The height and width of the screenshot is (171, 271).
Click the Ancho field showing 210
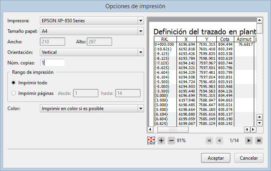click(x=53, y=42)
